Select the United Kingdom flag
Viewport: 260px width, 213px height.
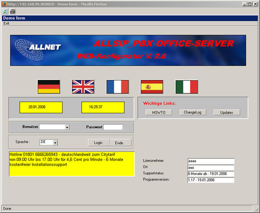coord(83,87)
